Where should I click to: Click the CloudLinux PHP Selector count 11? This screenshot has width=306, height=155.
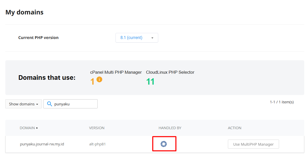pyautogui.click(x=150, y=82)
